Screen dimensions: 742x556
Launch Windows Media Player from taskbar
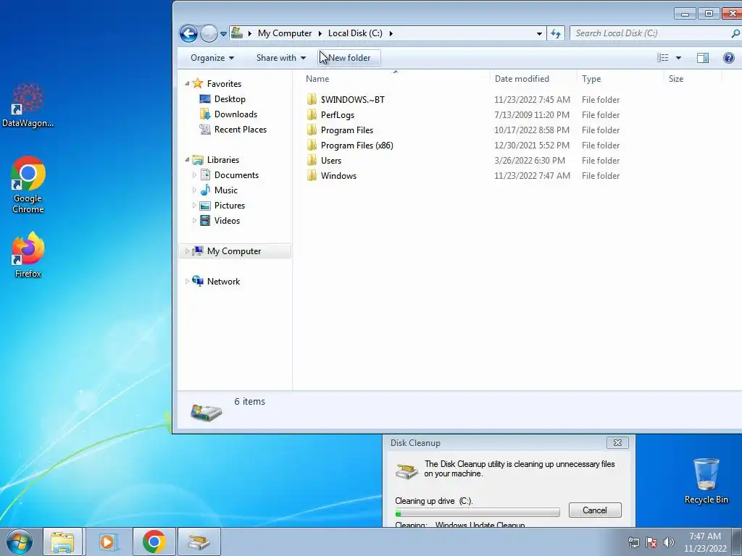(x=107, y=542)
